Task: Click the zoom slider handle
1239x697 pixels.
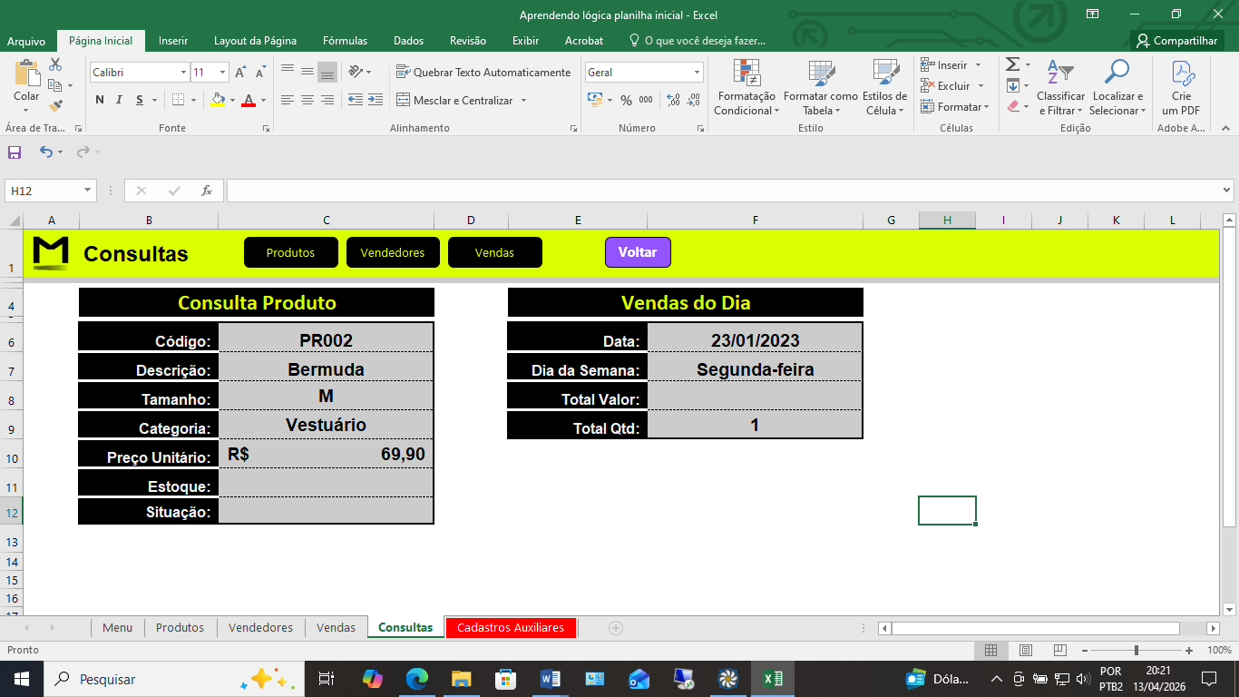Action: pyautogui.click(x=1137, y=651)
